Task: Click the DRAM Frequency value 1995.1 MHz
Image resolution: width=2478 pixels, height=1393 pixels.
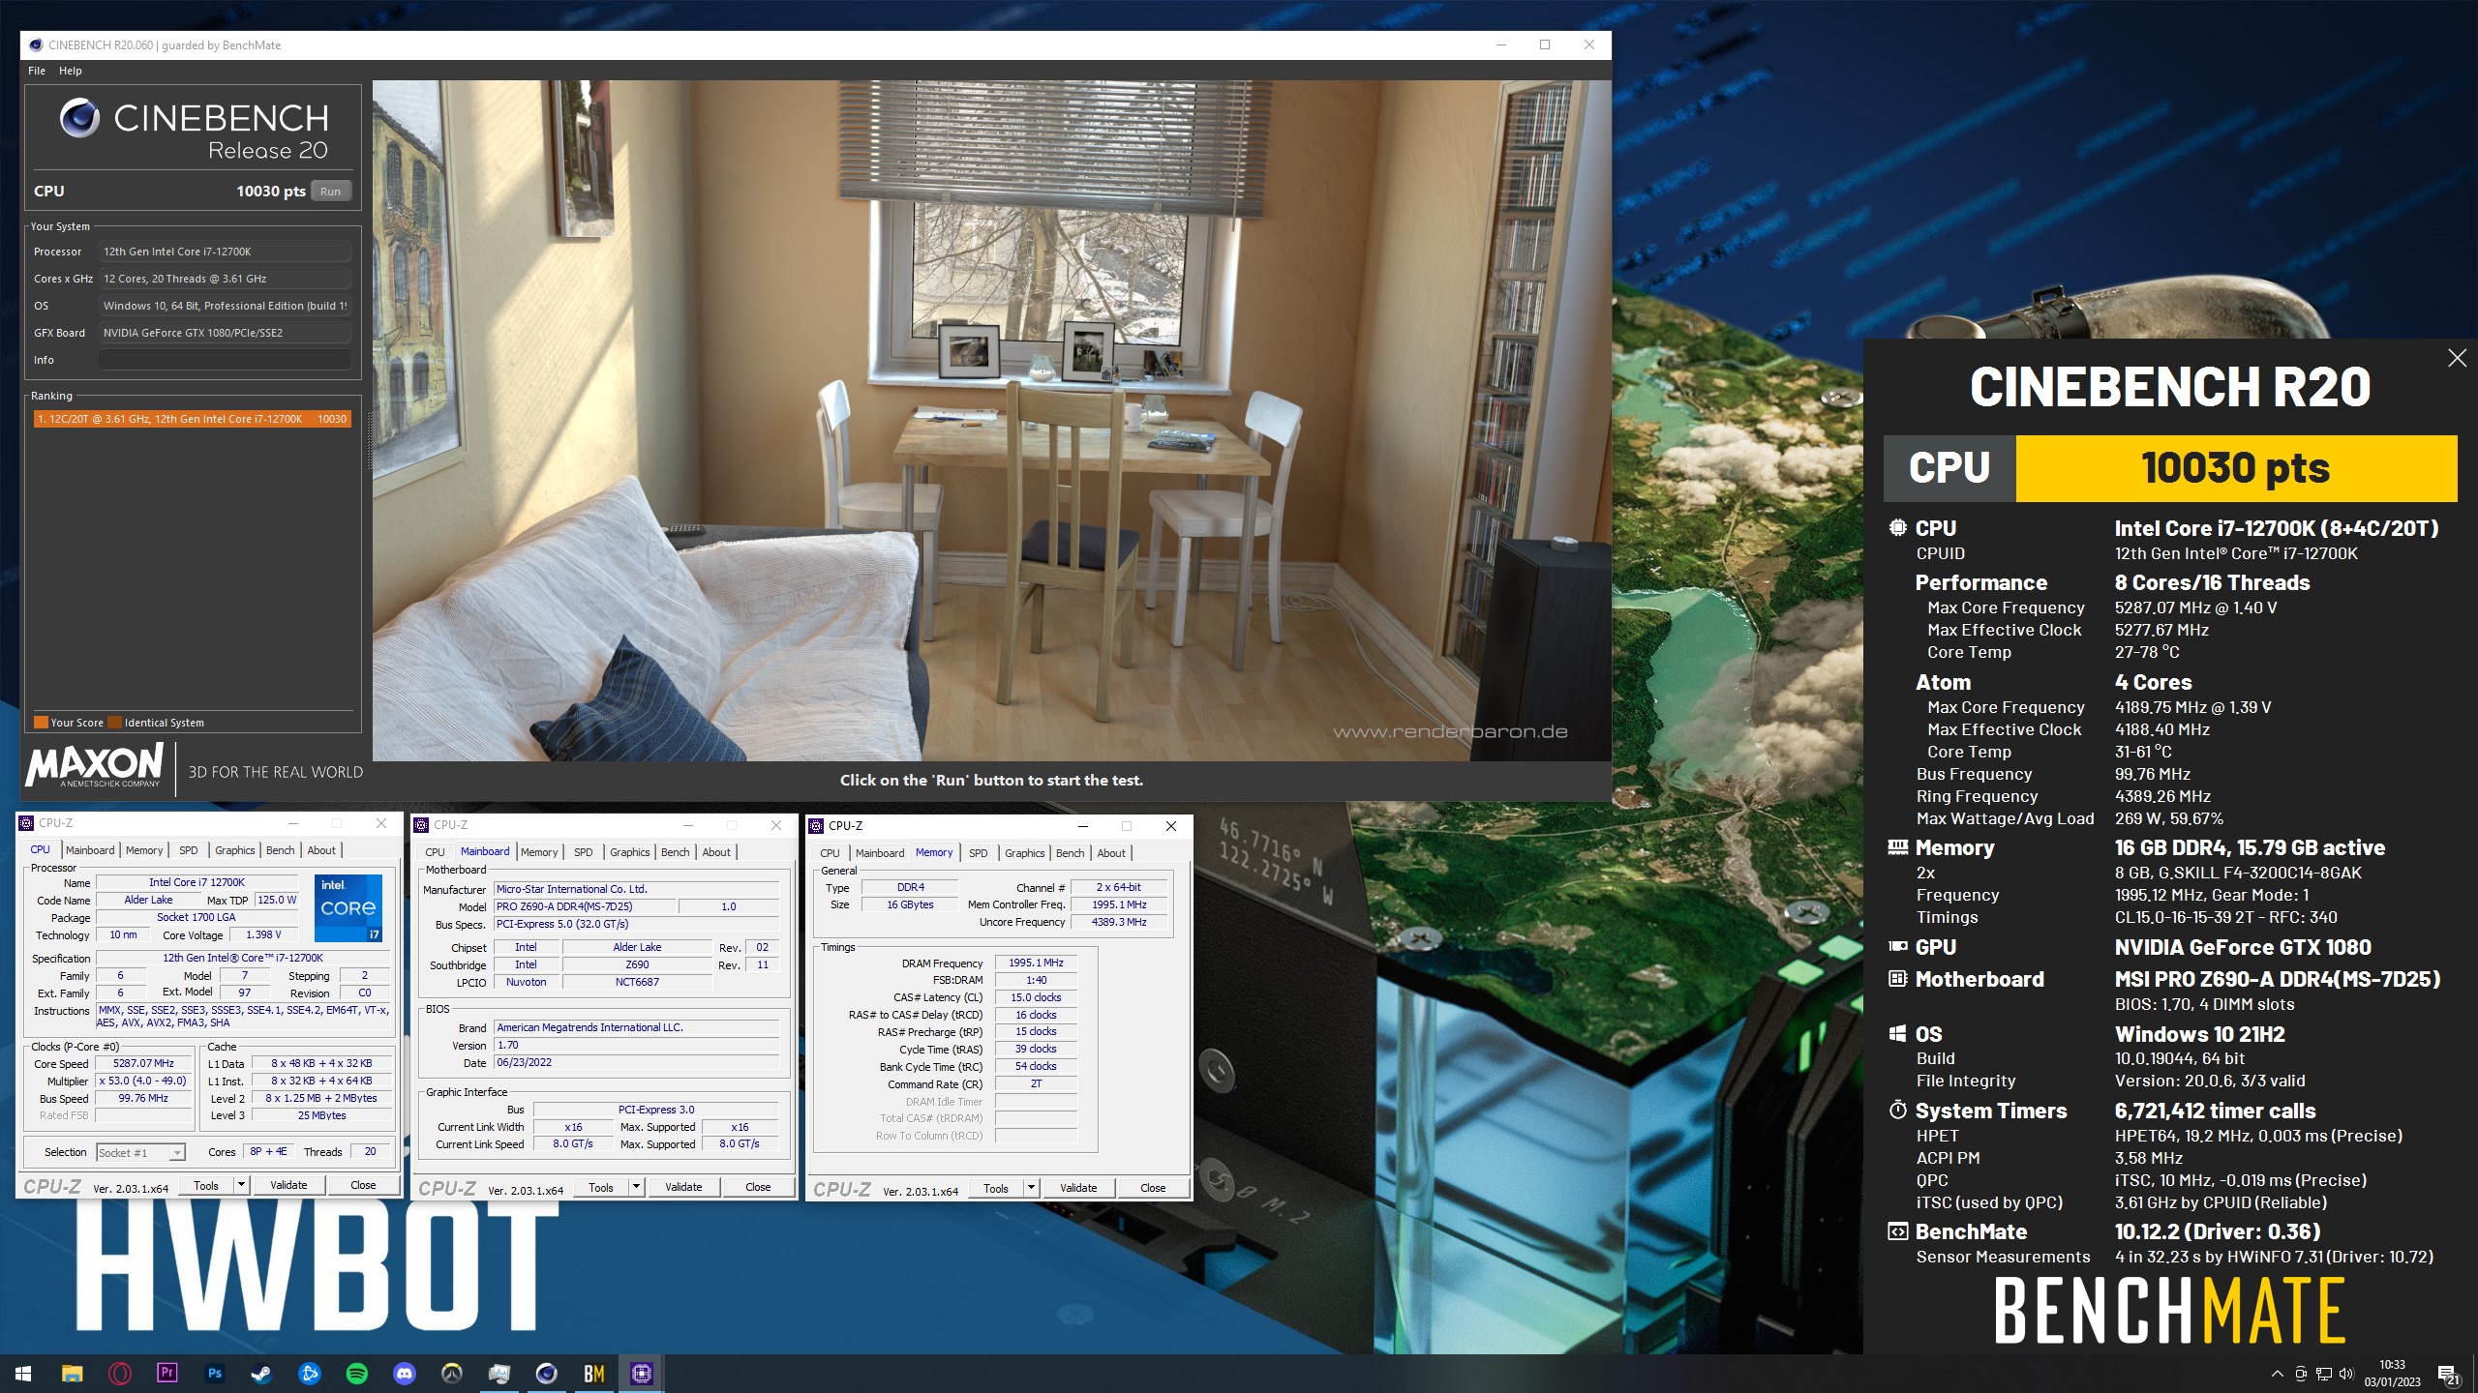Action: [1036, 963]
